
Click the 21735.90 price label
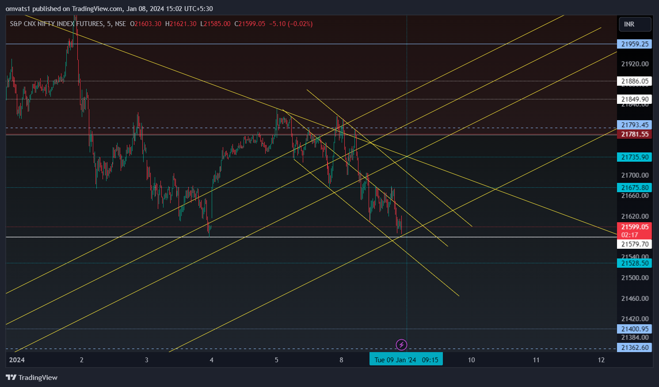pos(634,157)
